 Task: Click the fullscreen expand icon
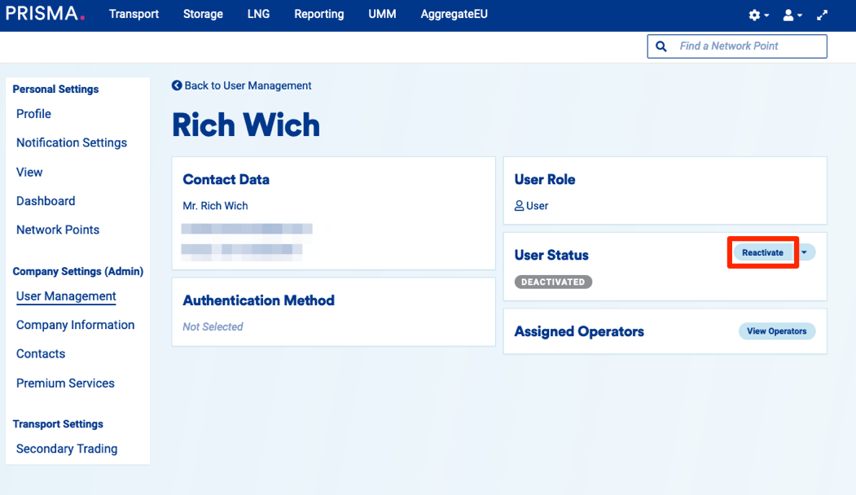click(823, 15)
